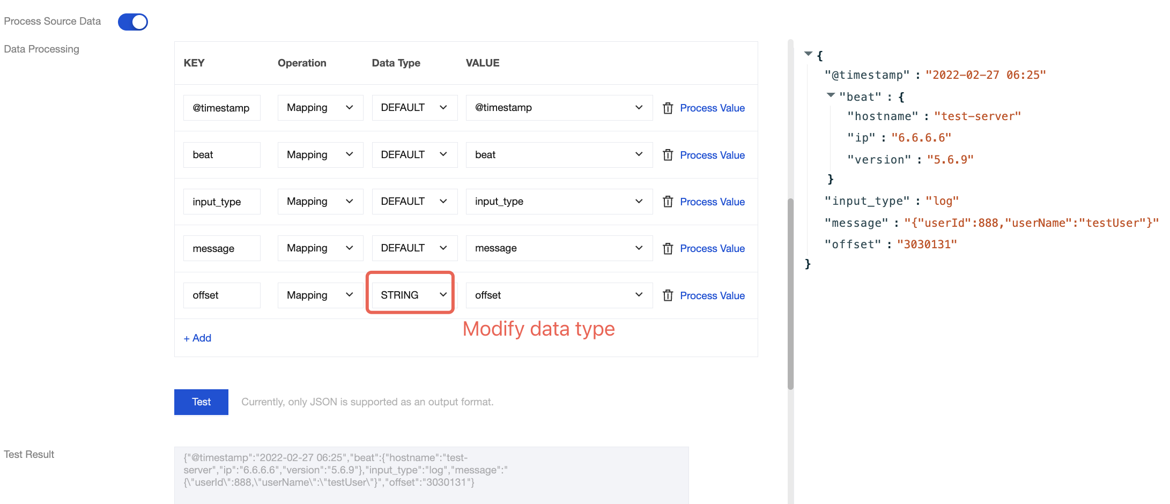
Task: Click the offset KEY input field
Action: 221,295
